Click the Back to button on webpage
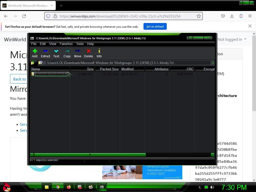This screenshot has width=256, height=192. point(18,79)
